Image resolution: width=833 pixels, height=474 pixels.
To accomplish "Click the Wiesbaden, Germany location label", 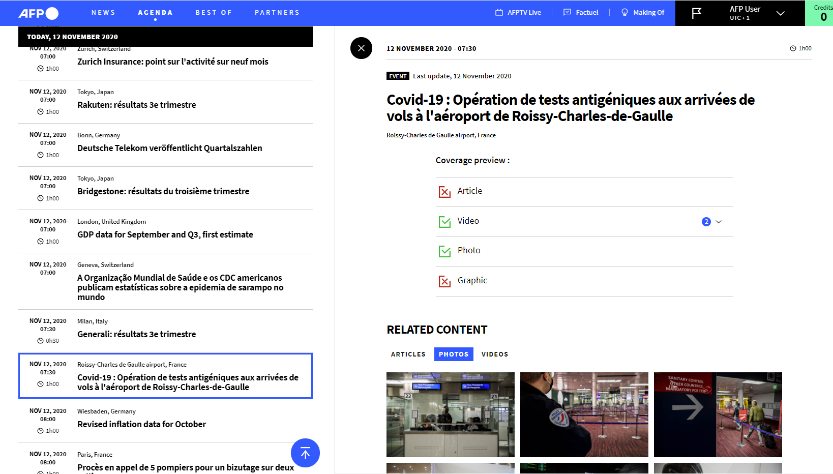I will 106,411.
